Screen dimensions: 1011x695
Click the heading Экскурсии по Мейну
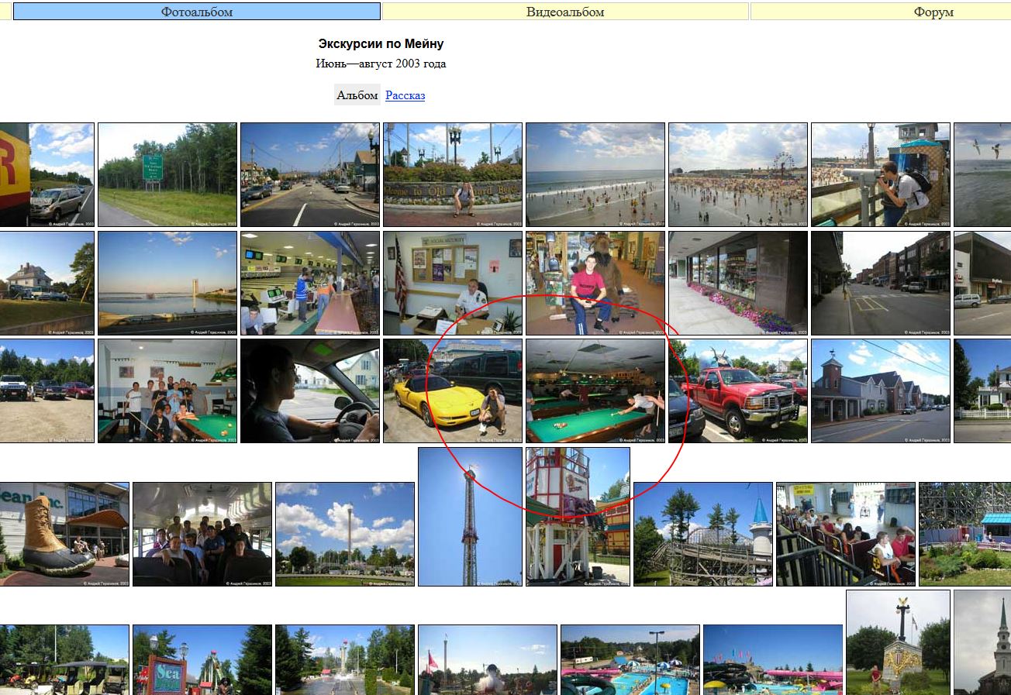pos(381,44)
